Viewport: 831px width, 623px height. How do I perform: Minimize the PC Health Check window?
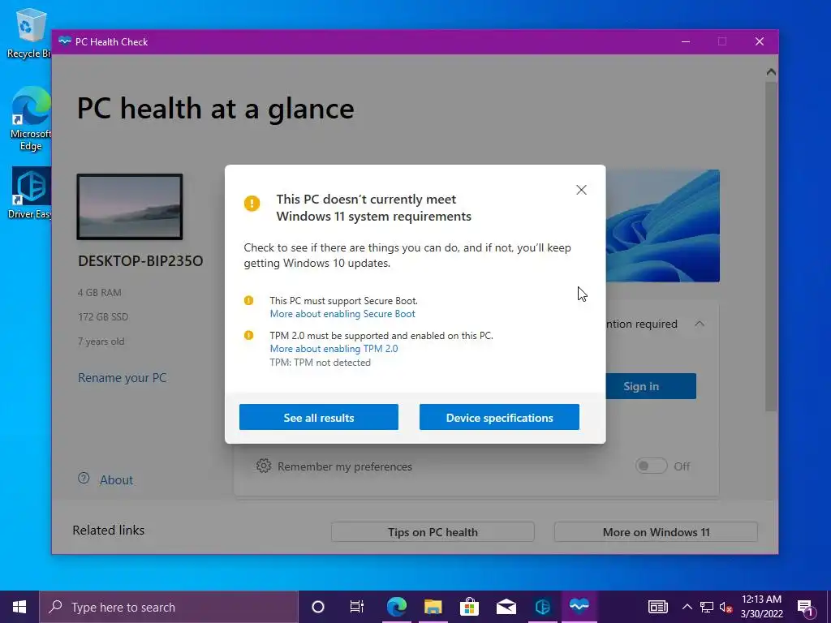click(686, 41)
